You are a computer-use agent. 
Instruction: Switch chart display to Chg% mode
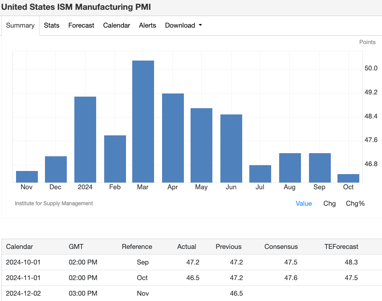tap(355, 203)
